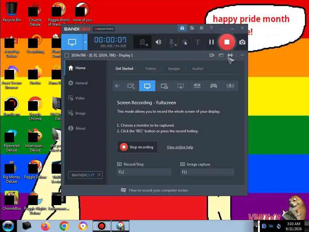
Task: Open View online help link
Action: pyautogui.click(x=180, y=147)
